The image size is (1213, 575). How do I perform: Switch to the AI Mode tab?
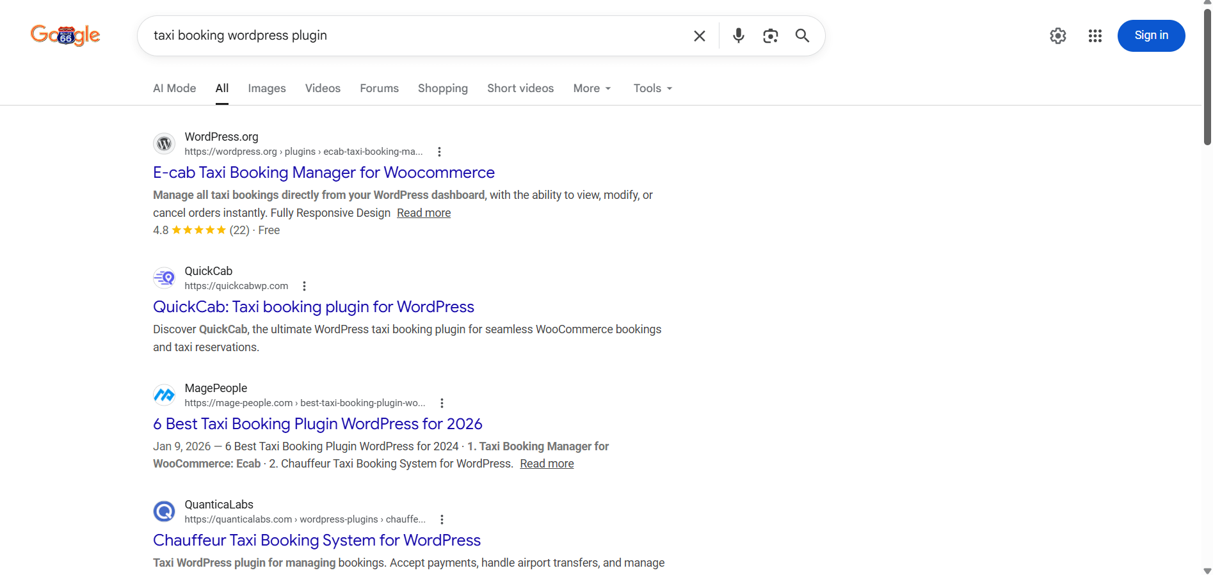click(174, 88)
